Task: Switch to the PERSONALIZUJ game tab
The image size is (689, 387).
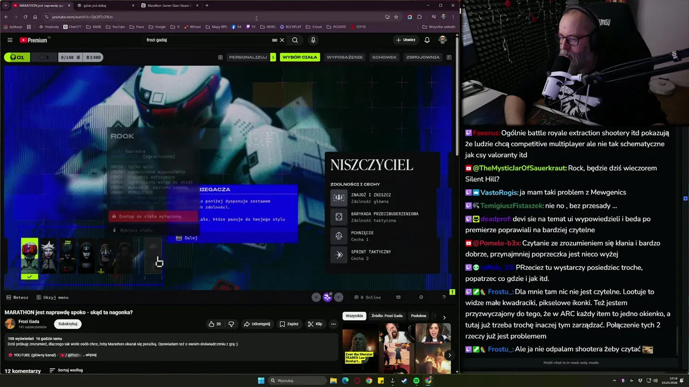Action: coord(248,57)
